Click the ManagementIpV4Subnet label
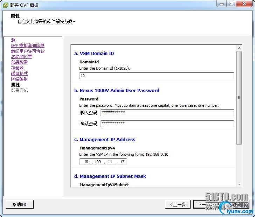This screenshot has height=217, width=255. [104, 185]
